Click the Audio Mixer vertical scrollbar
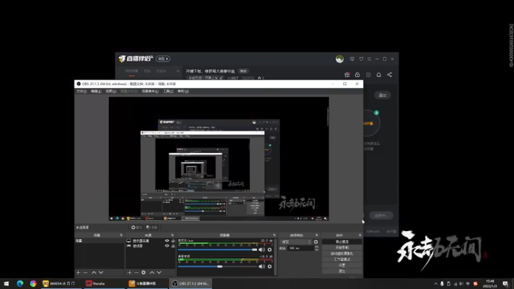The image size is (514, 289). (276, 257)
